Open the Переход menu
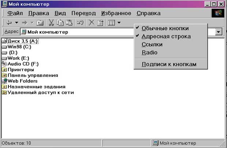The width and height of the screenshot is (227, 148). [x=83, y=13]
